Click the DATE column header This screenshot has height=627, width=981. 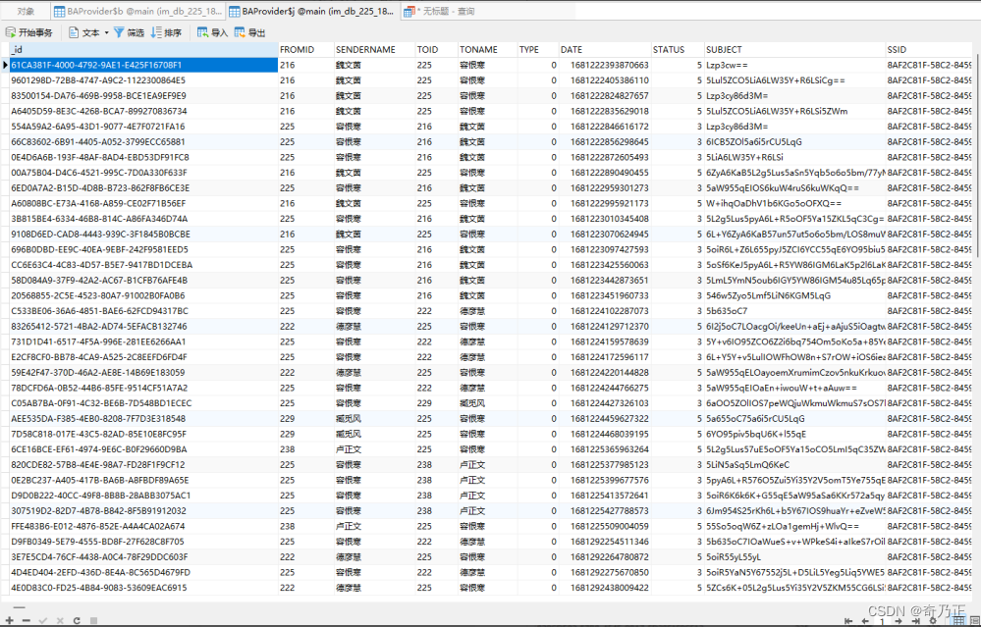tap(604, 49)
